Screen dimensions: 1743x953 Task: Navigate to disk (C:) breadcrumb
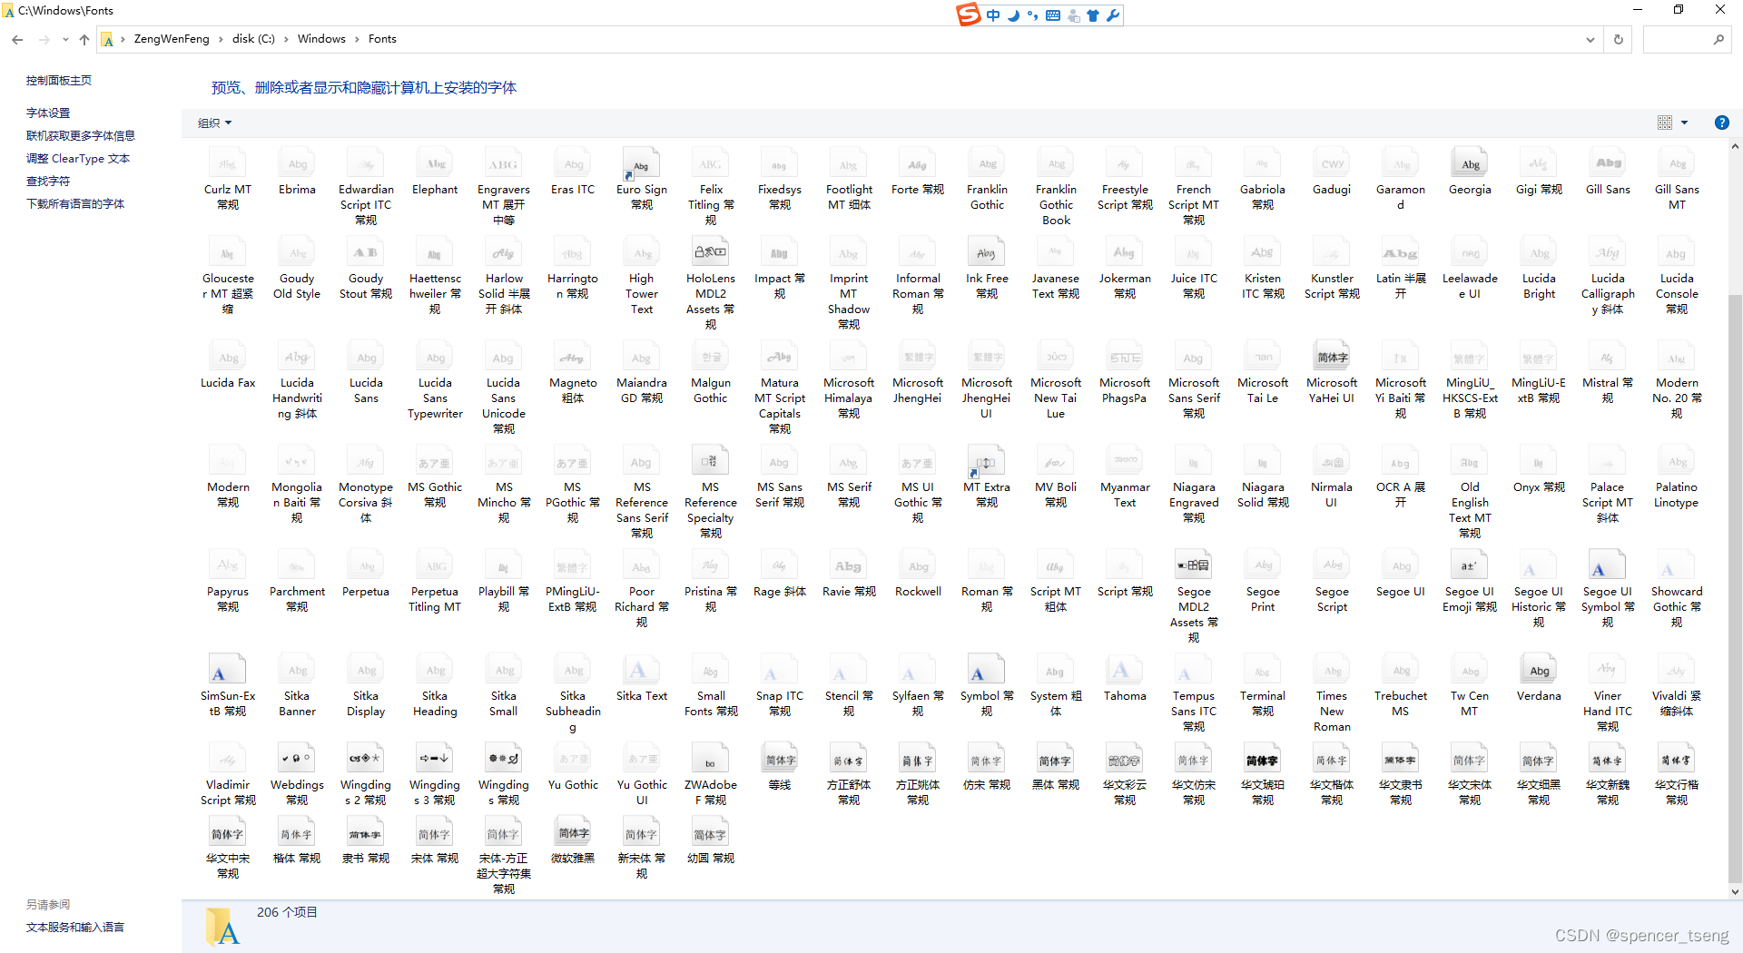tap(253, 39)
